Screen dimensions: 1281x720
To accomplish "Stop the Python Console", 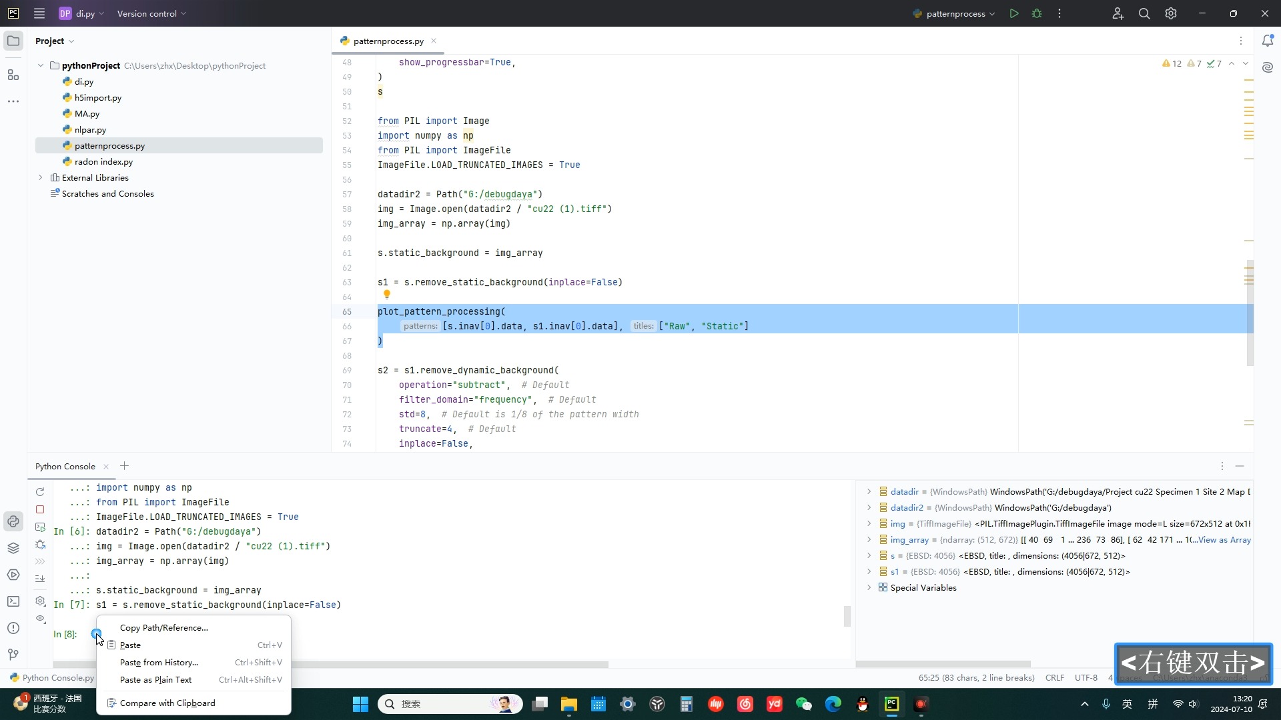I will pos(40,509).
